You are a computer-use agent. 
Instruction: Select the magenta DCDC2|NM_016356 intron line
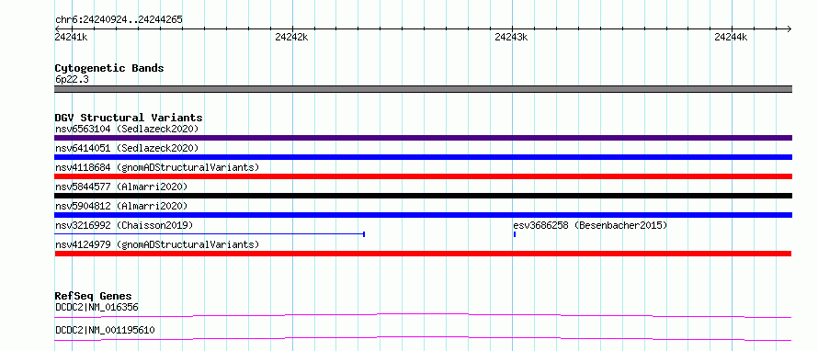[x=423, y=315]
